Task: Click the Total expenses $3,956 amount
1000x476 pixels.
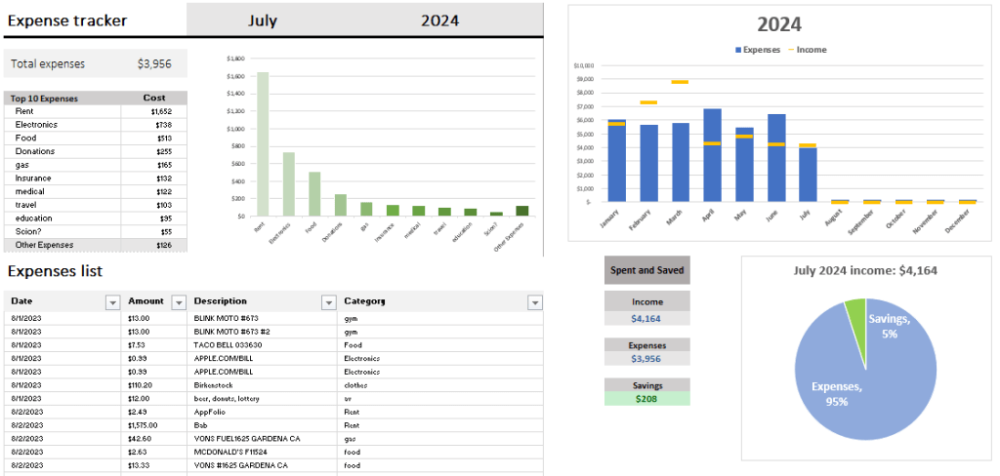Action: point(154,64)
